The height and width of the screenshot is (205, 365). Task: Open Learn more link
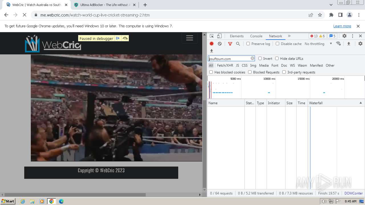coord(342,26)
